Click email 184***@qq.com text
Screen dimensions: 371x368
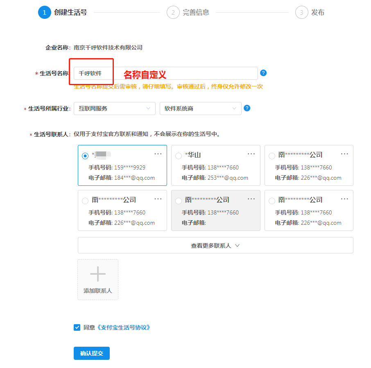coord(134,178)
